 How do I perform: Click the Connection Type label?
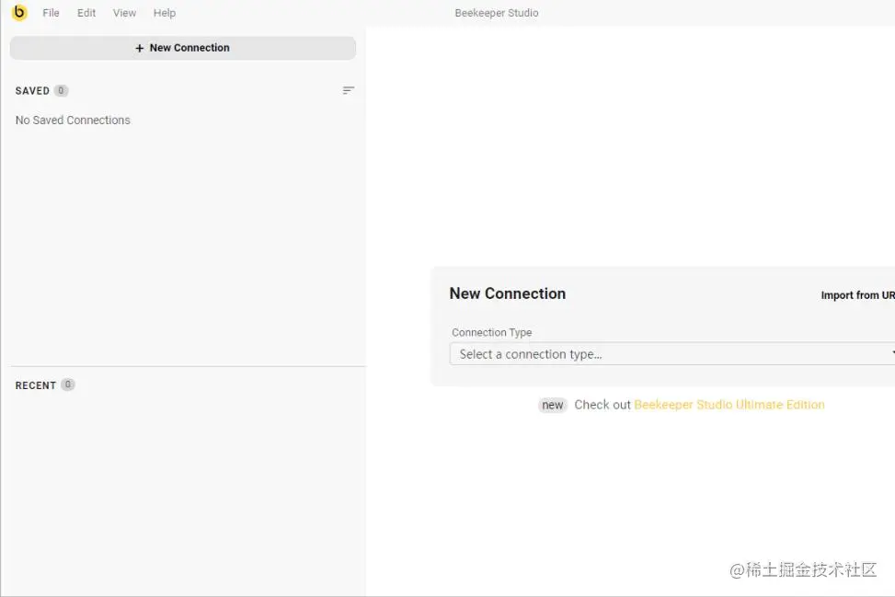point(491,332)
